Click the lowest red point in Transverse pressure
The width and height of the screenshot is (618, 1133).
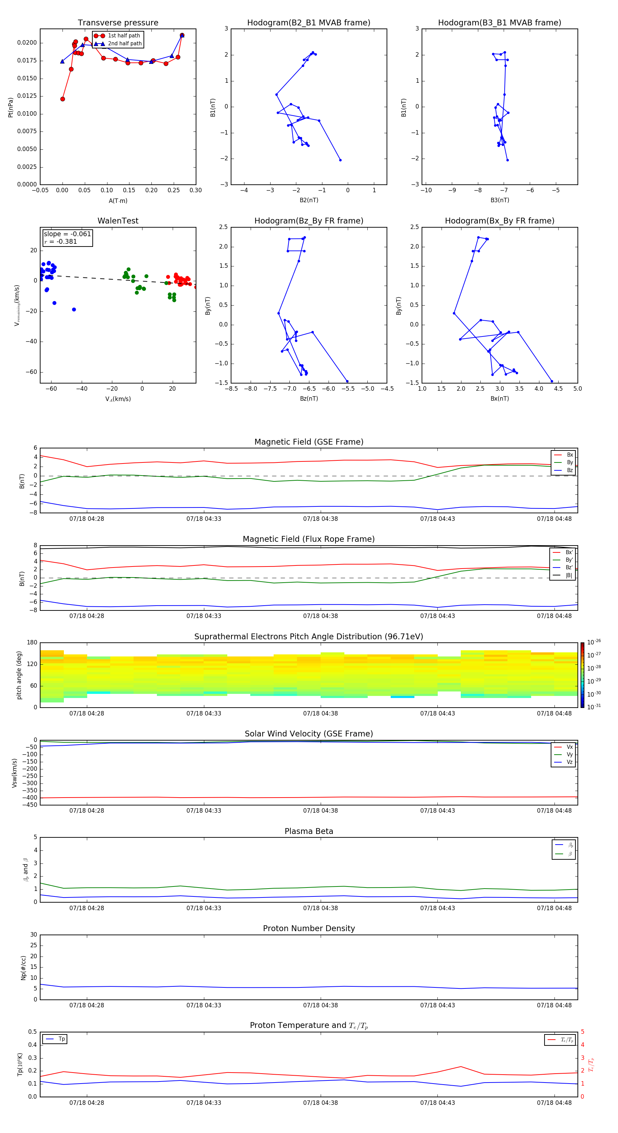[x=62, y=99]
